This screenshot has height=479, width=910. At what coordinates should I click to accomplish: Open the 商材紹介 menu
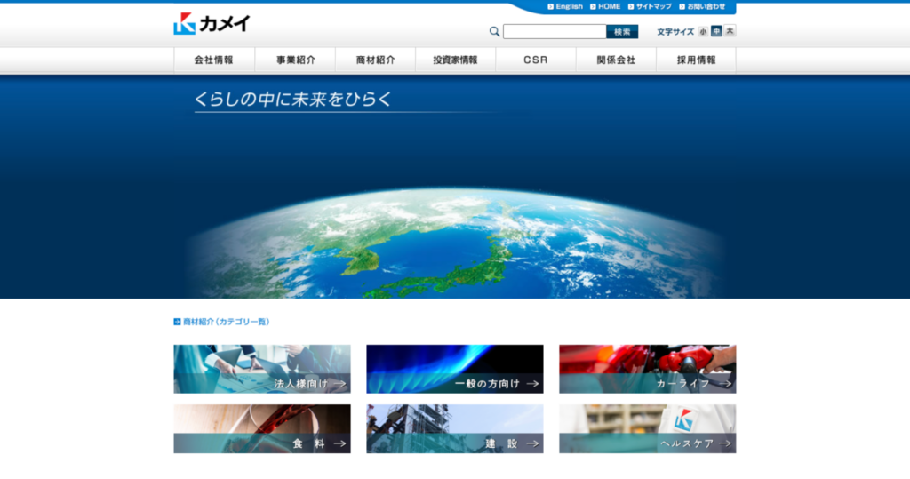pos(376,60)
